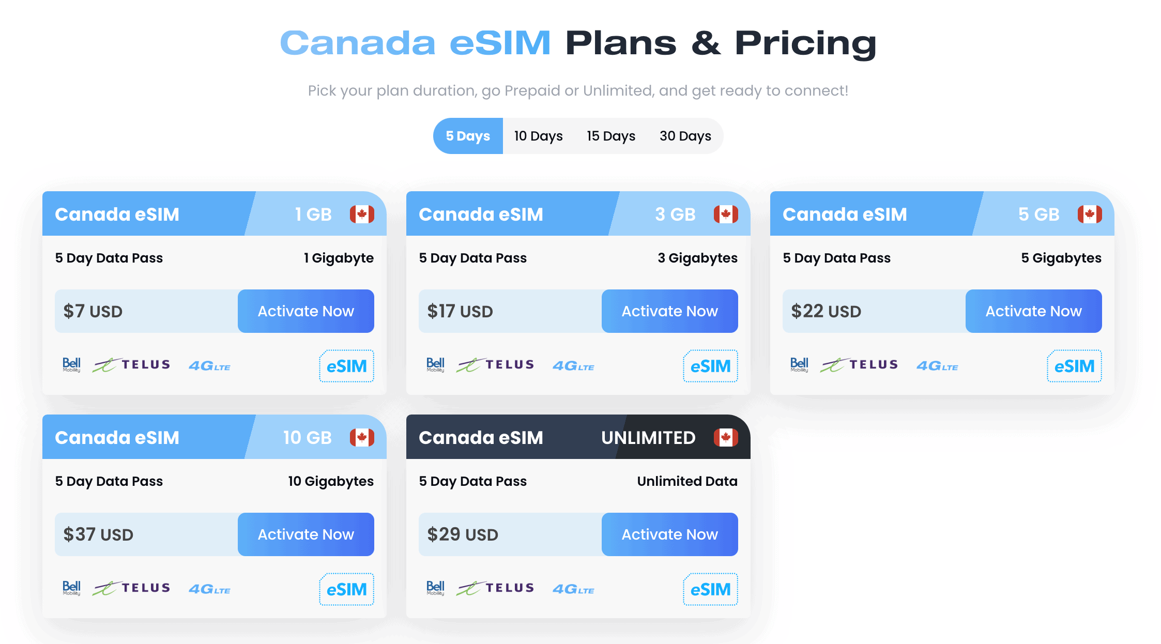The height and width of the screenshot is (644, 1161).
Task: Switch to the 30 Days tab
Action: click(685, 136)
